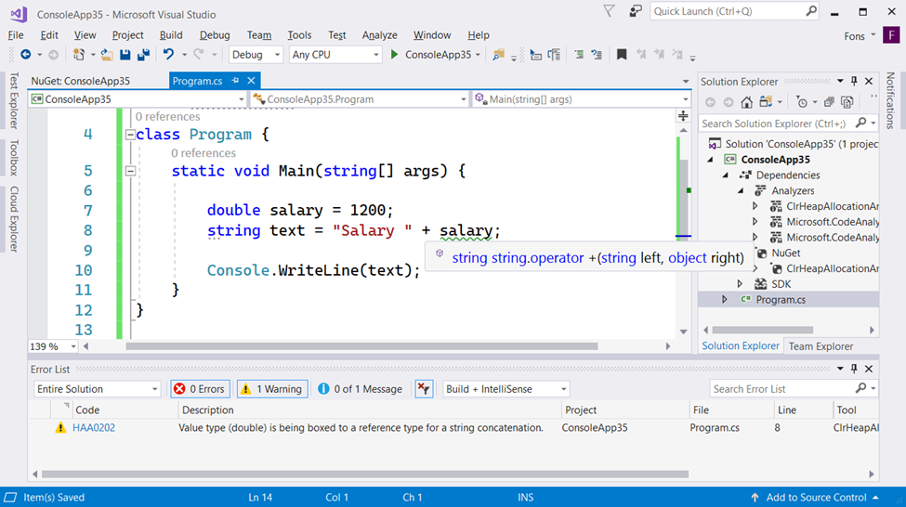Open the Build + IntelliSense dropdown
906x507 pixels.
[506, 389]
